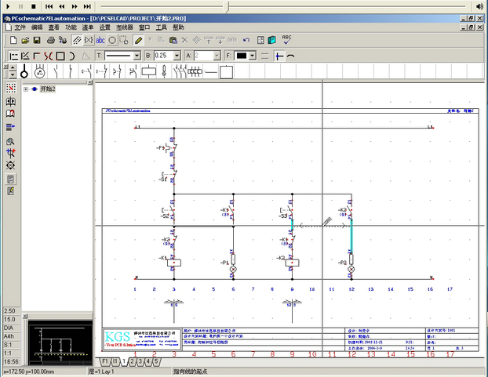
Task: Click the Print icon in toolbar
Action: tap(49, 39)
